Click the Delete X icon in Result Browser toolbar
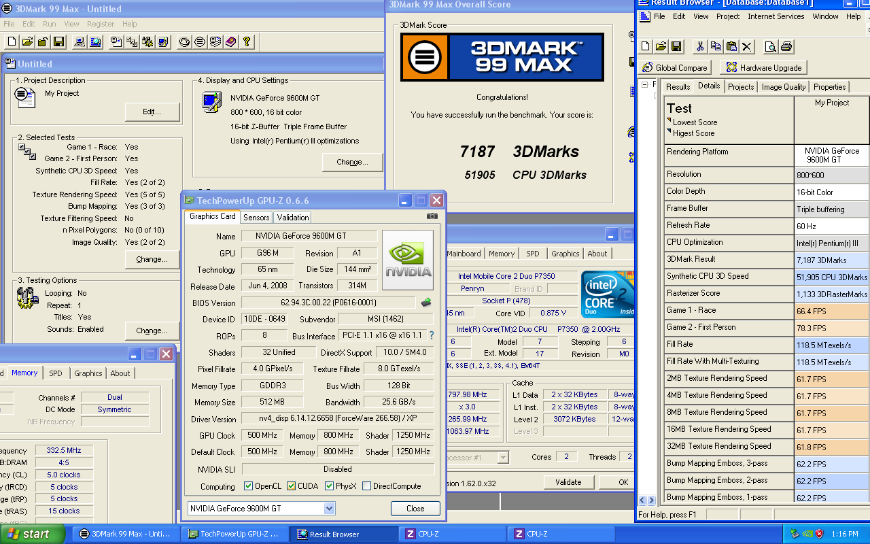This screenshot has height=544, width=870. click(x=747, y=46)
